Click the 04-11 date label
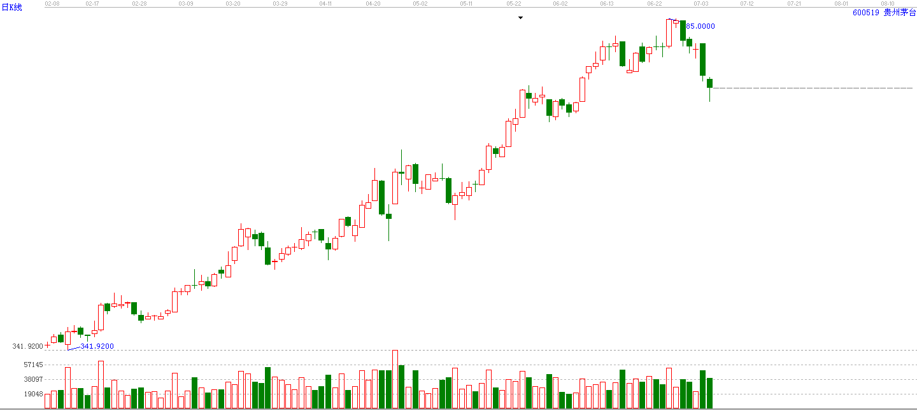The width and height of the screenshot is (917, 411). (x=325, y=3)
